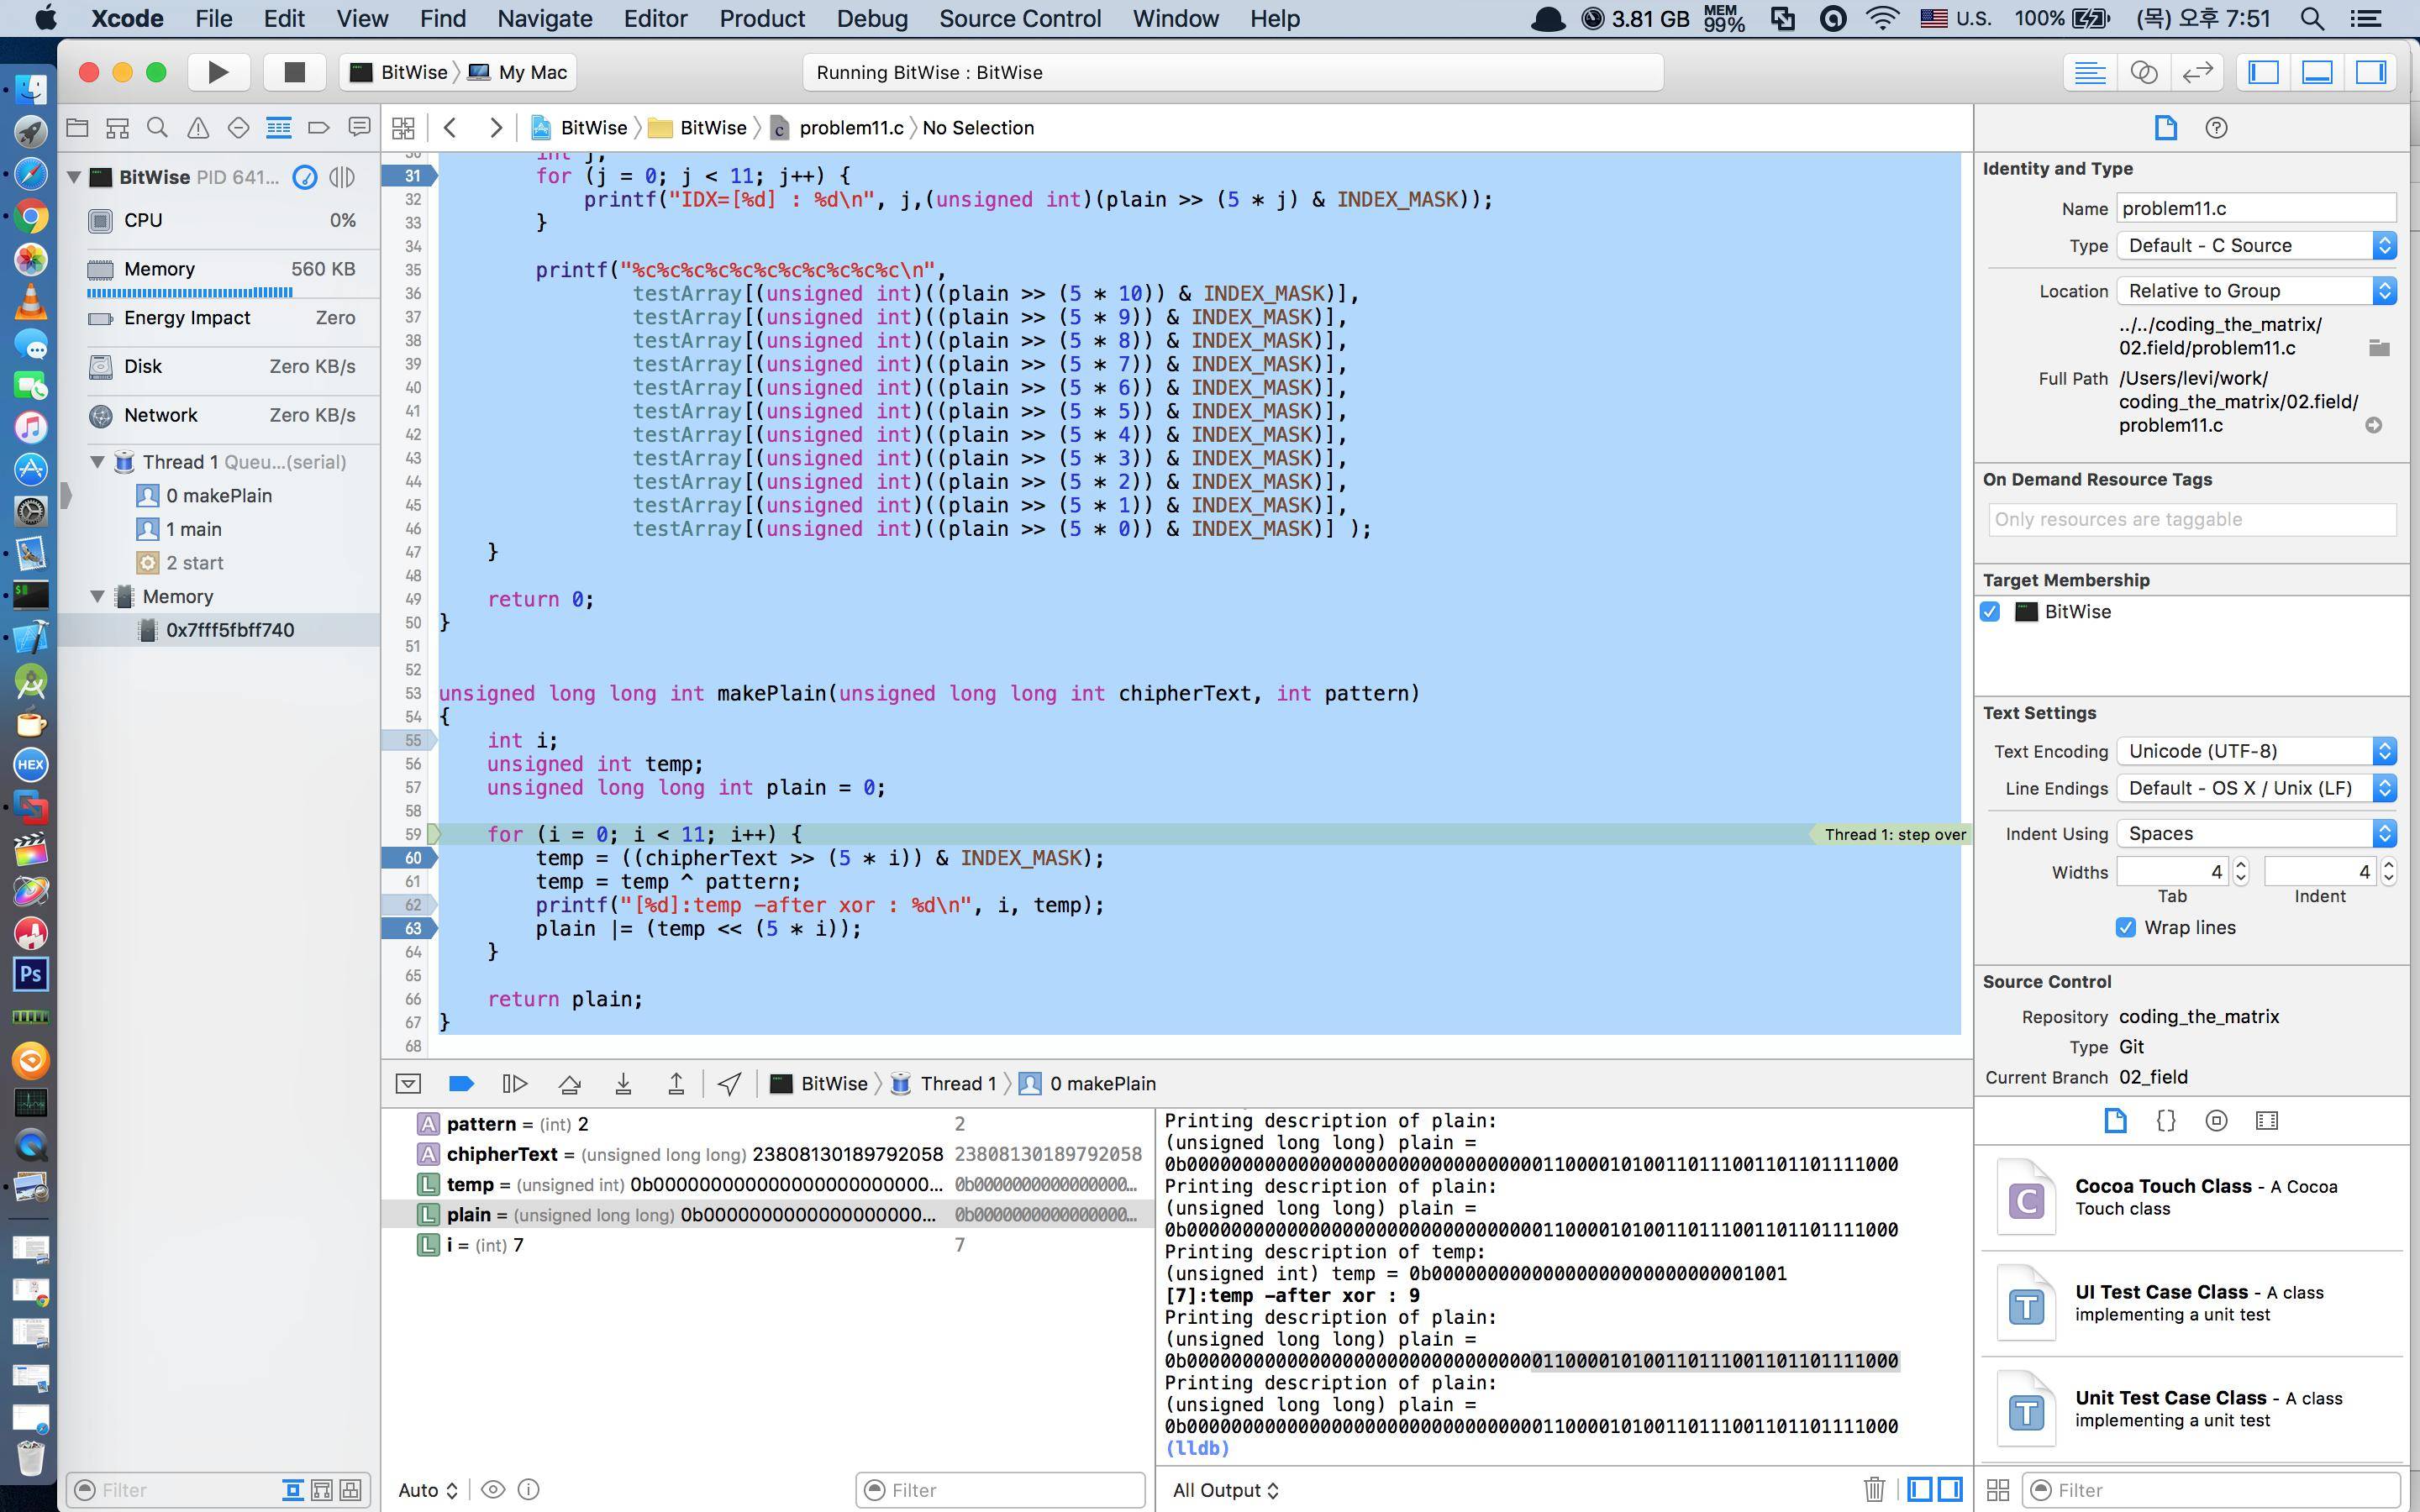Stop the running BitWise process
2420x1512 pixels.
pyautogui.click(x=294, y=72)
